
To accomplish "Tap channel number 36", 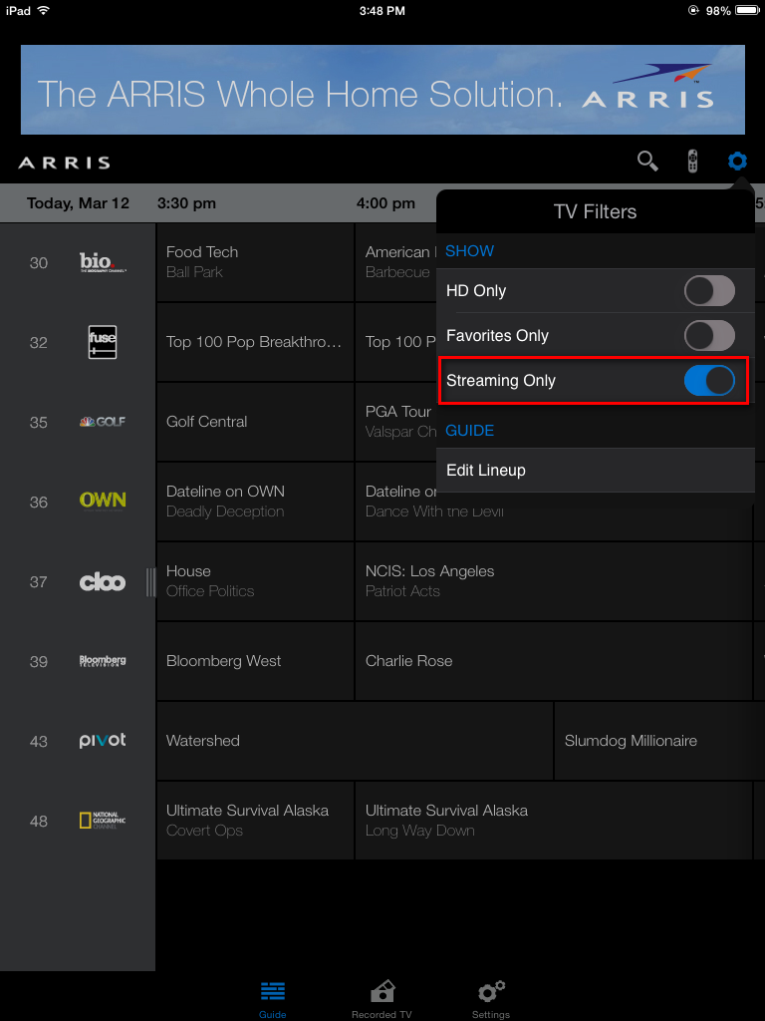I will [x=39, y=503].
